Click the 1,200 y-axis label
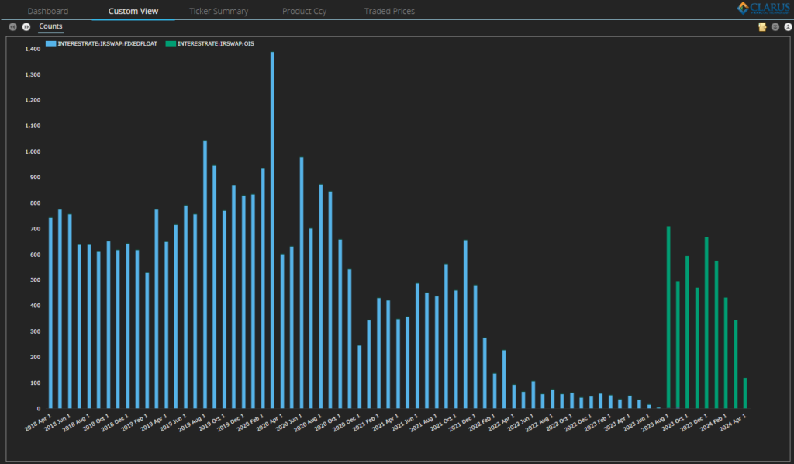 tap(33, 100)
